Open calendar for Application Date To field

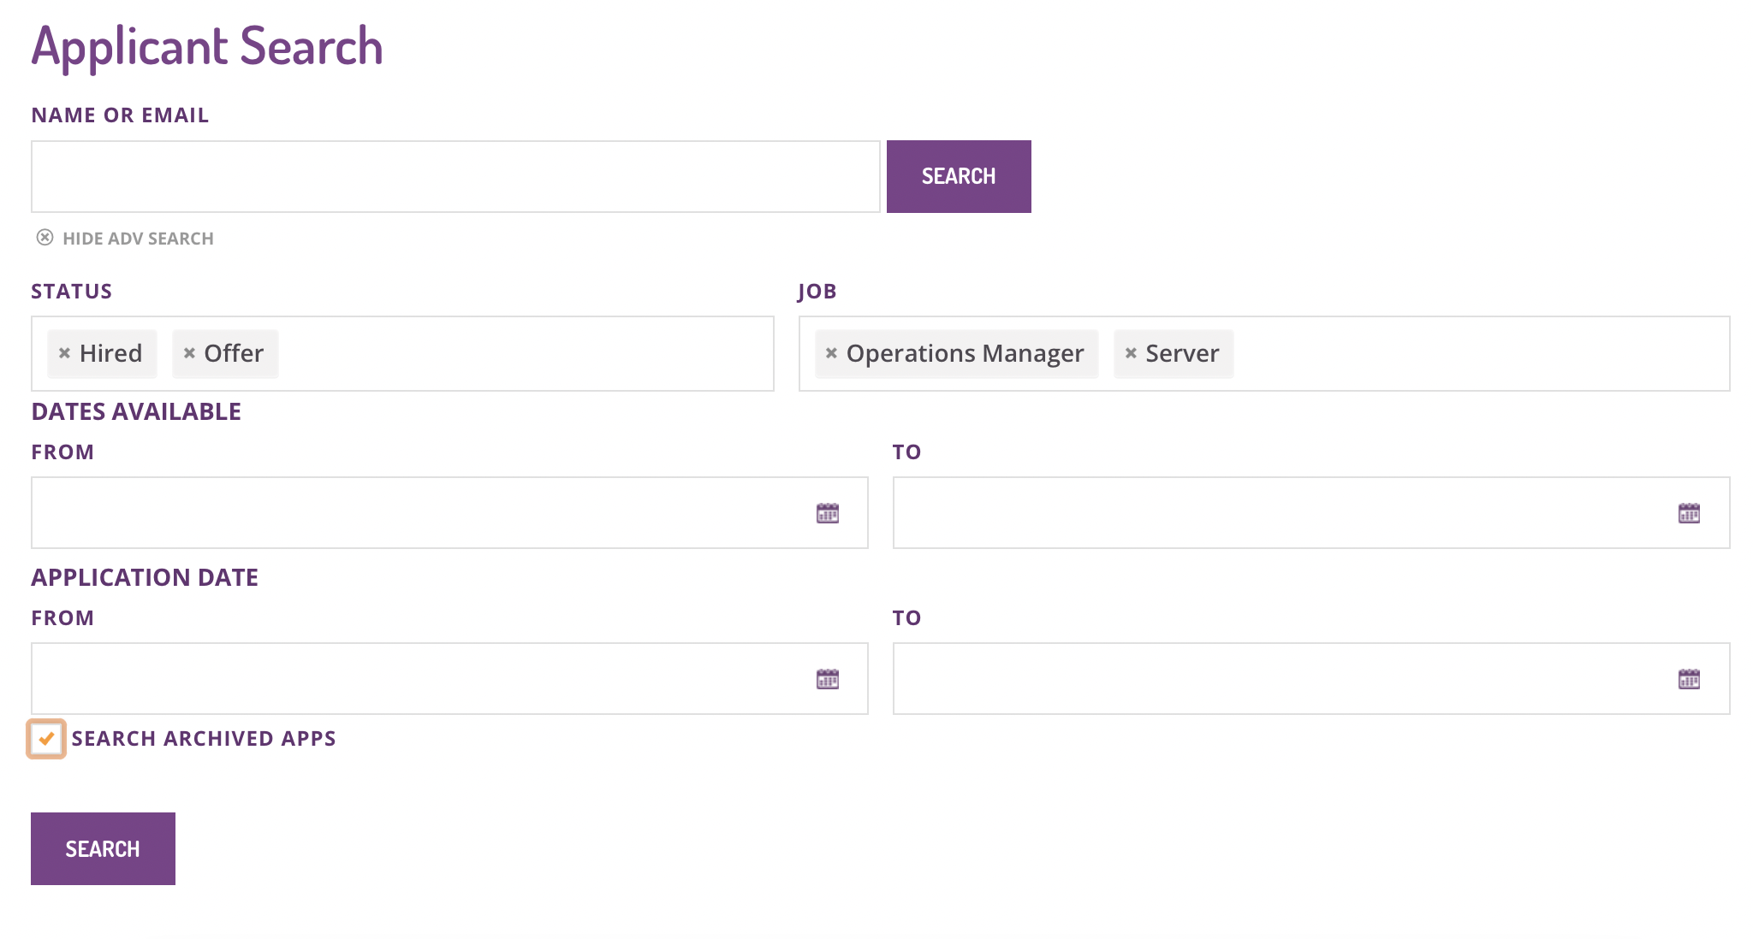(1689, 679)
